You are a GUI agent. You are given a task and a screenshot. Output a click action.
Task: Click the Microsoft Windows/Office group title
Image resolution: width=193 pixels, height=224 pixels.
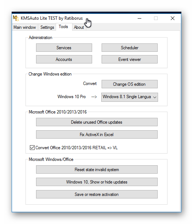(51, 159)
